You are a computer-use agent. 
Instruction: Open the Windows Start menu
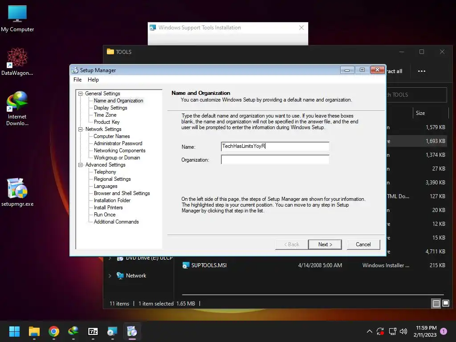pos(14,331)
